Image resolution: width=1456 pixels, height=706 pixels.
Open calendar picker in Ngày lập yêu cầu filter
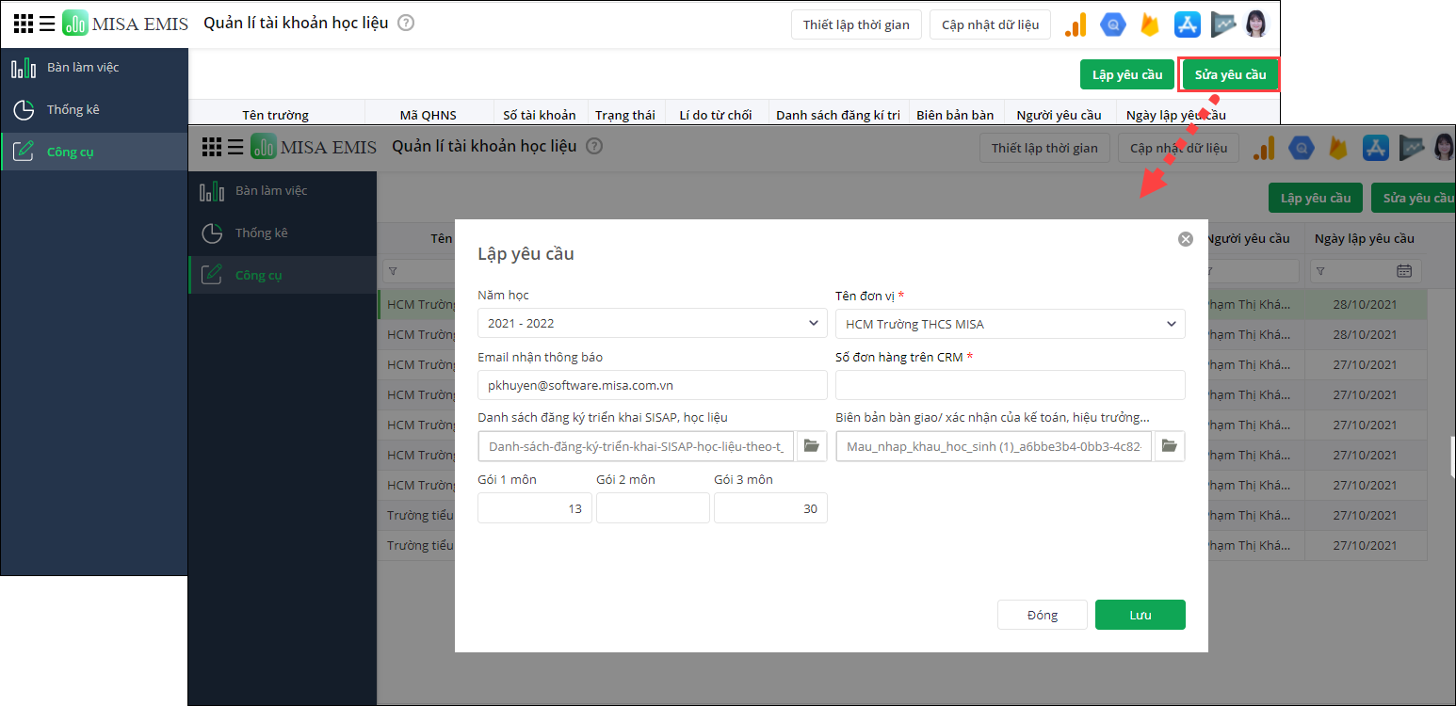coord(1404,271)
